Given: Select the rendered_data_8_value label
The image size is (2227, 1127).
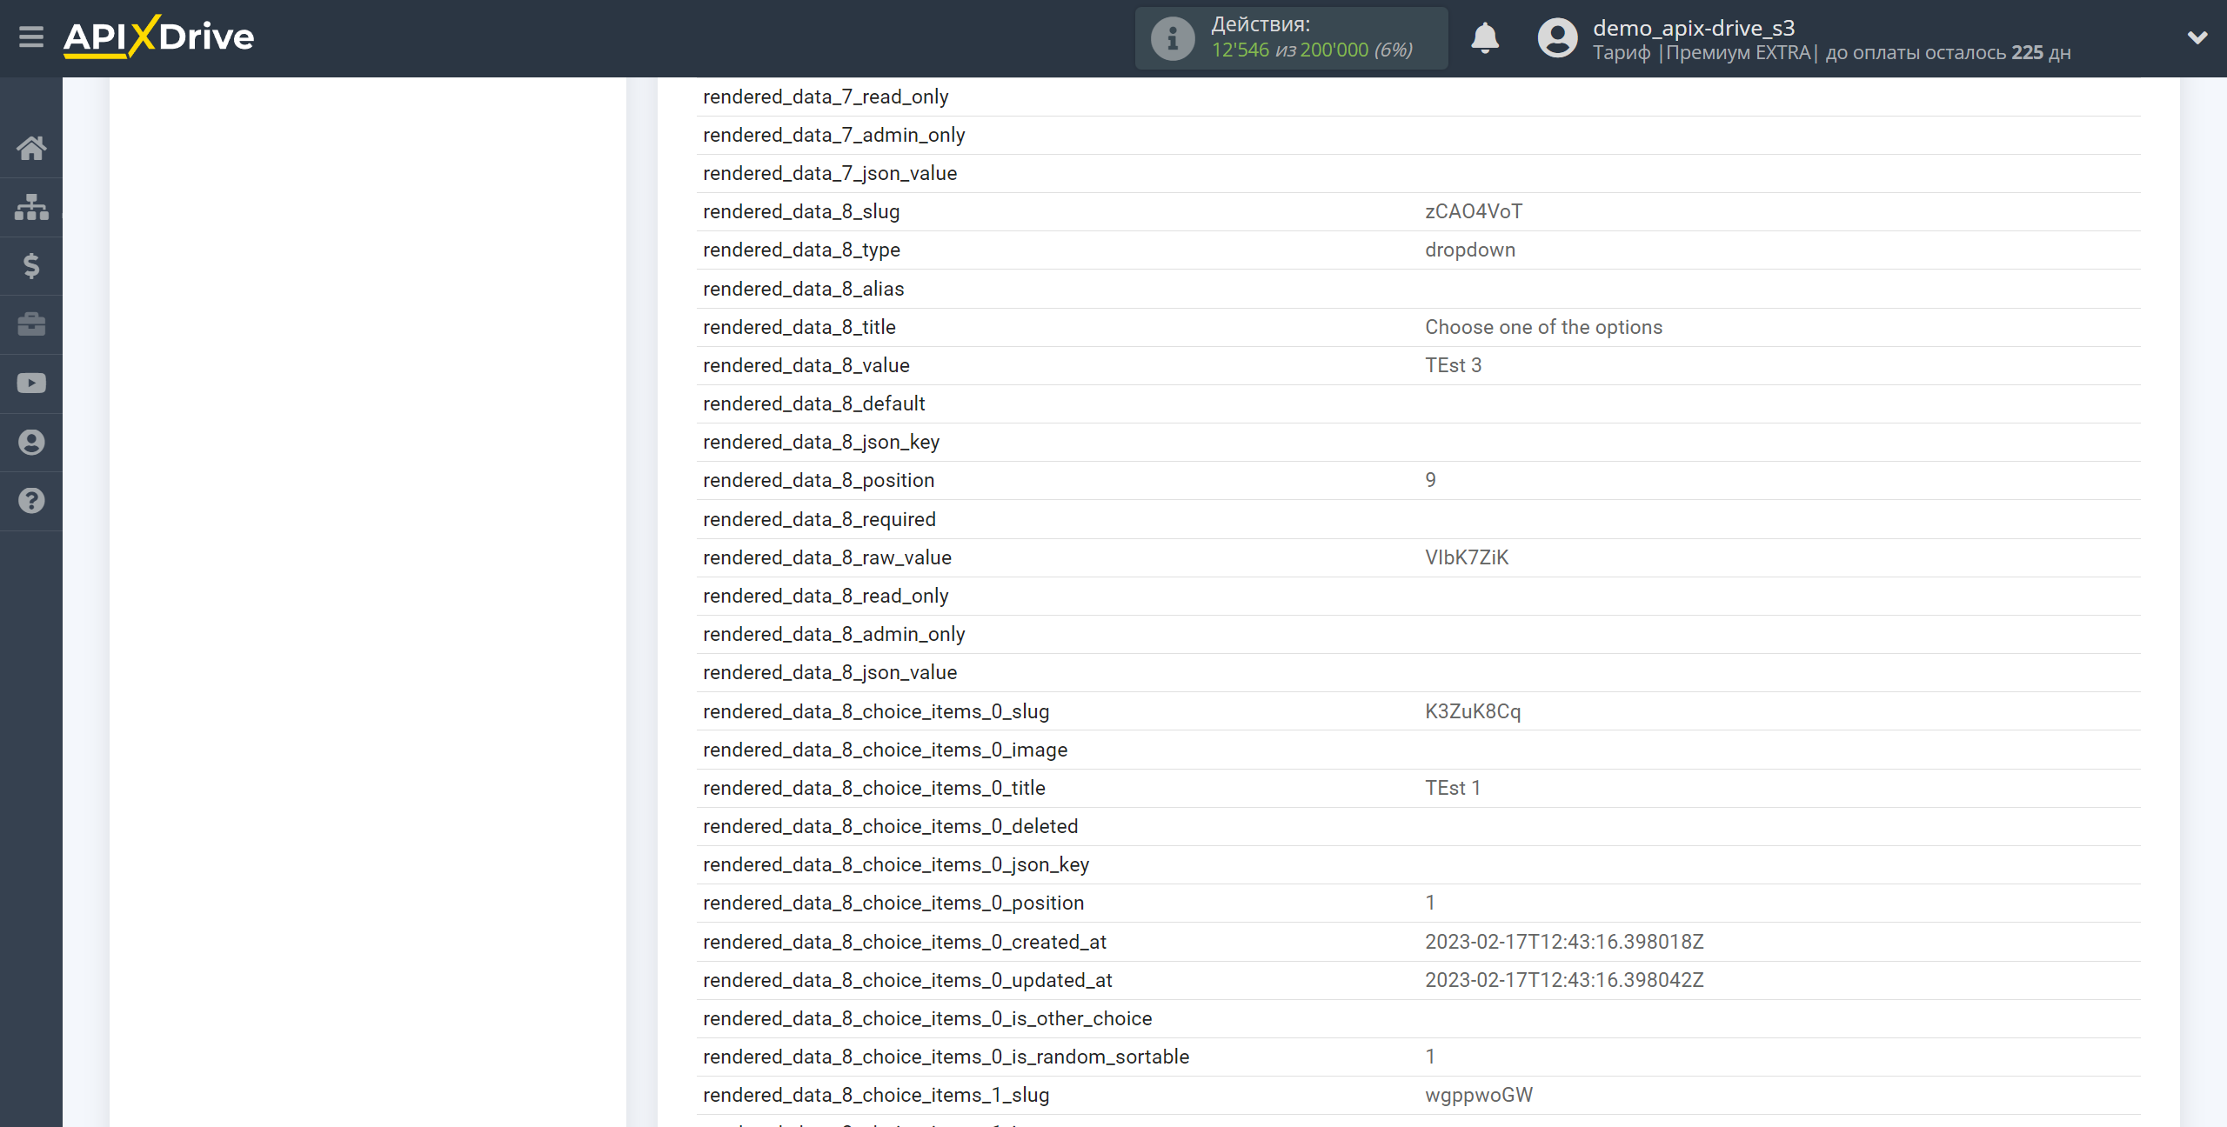Looking at the screenshot, I should (806, 365).
